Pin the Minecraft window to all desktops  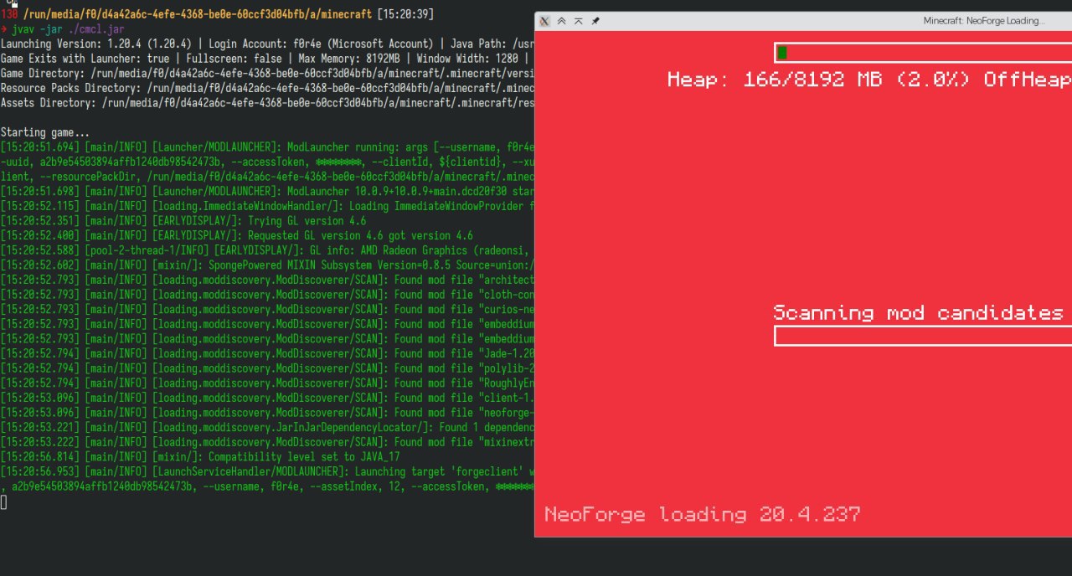[x=595, y=21]
